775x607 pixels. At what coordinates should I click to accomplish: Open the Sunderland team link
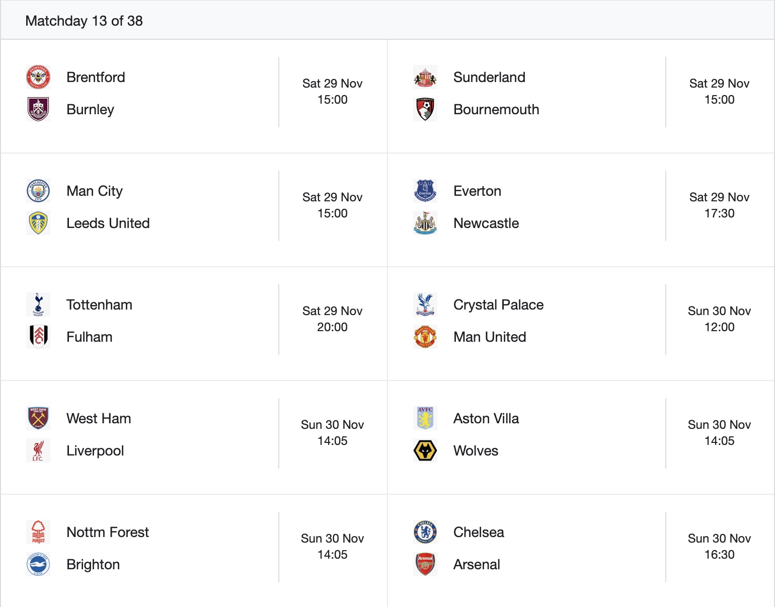point(489,78)
